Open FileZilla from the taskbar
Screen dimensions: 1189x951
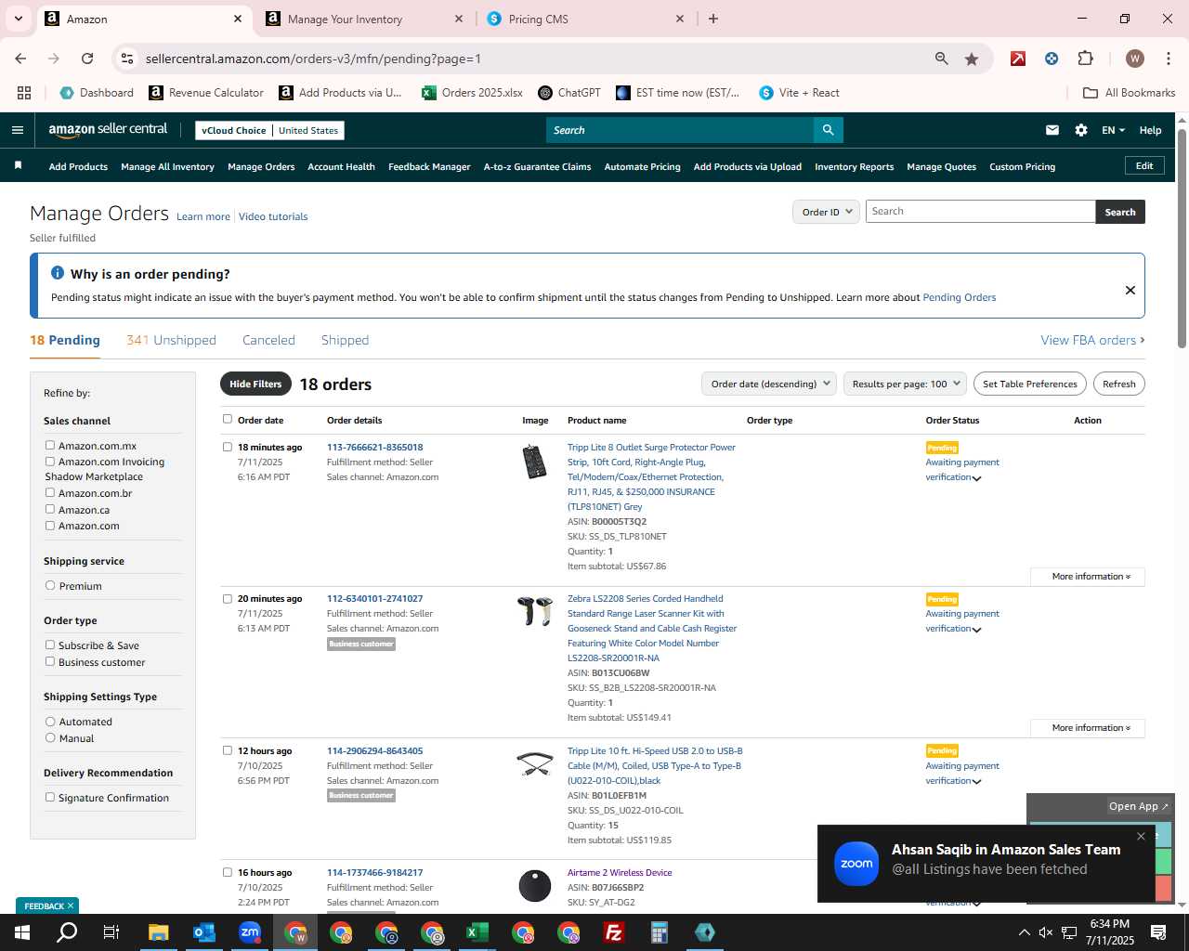pos(614,932)
